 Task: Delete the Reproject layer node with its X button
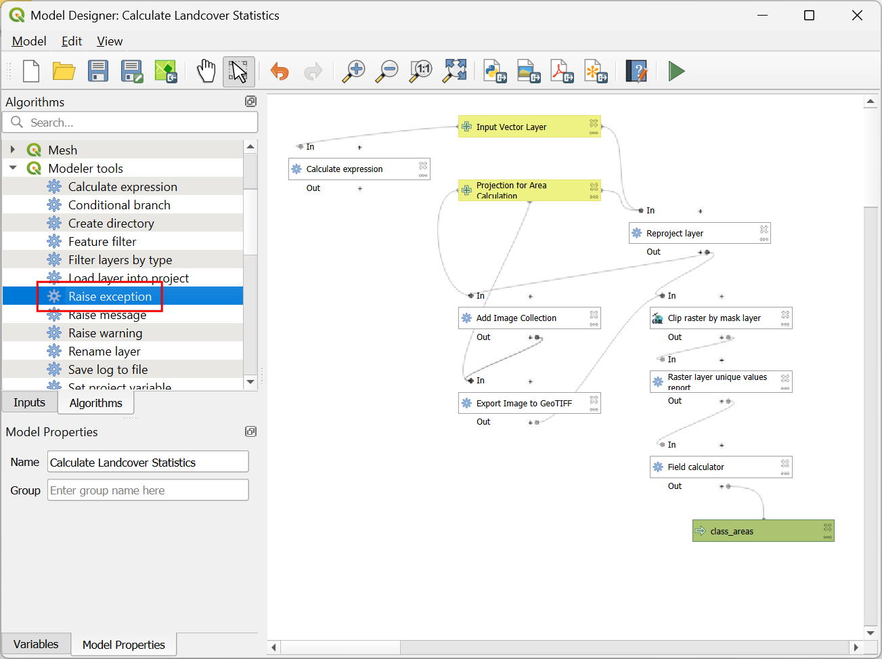point(764,230)
